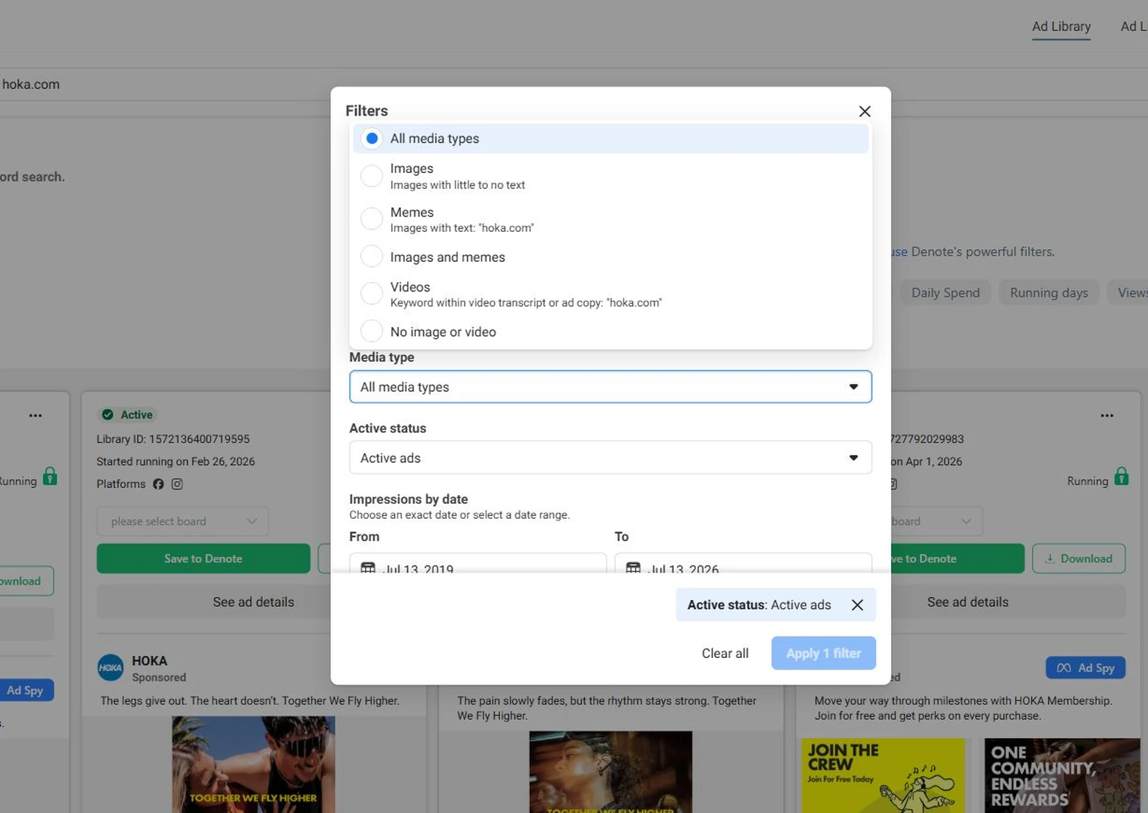Remove the Active status: Active ads chip

tap(857, 605)
